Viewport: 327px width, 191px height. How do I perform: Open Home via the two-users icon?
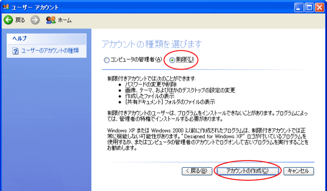tap(51, 20)
